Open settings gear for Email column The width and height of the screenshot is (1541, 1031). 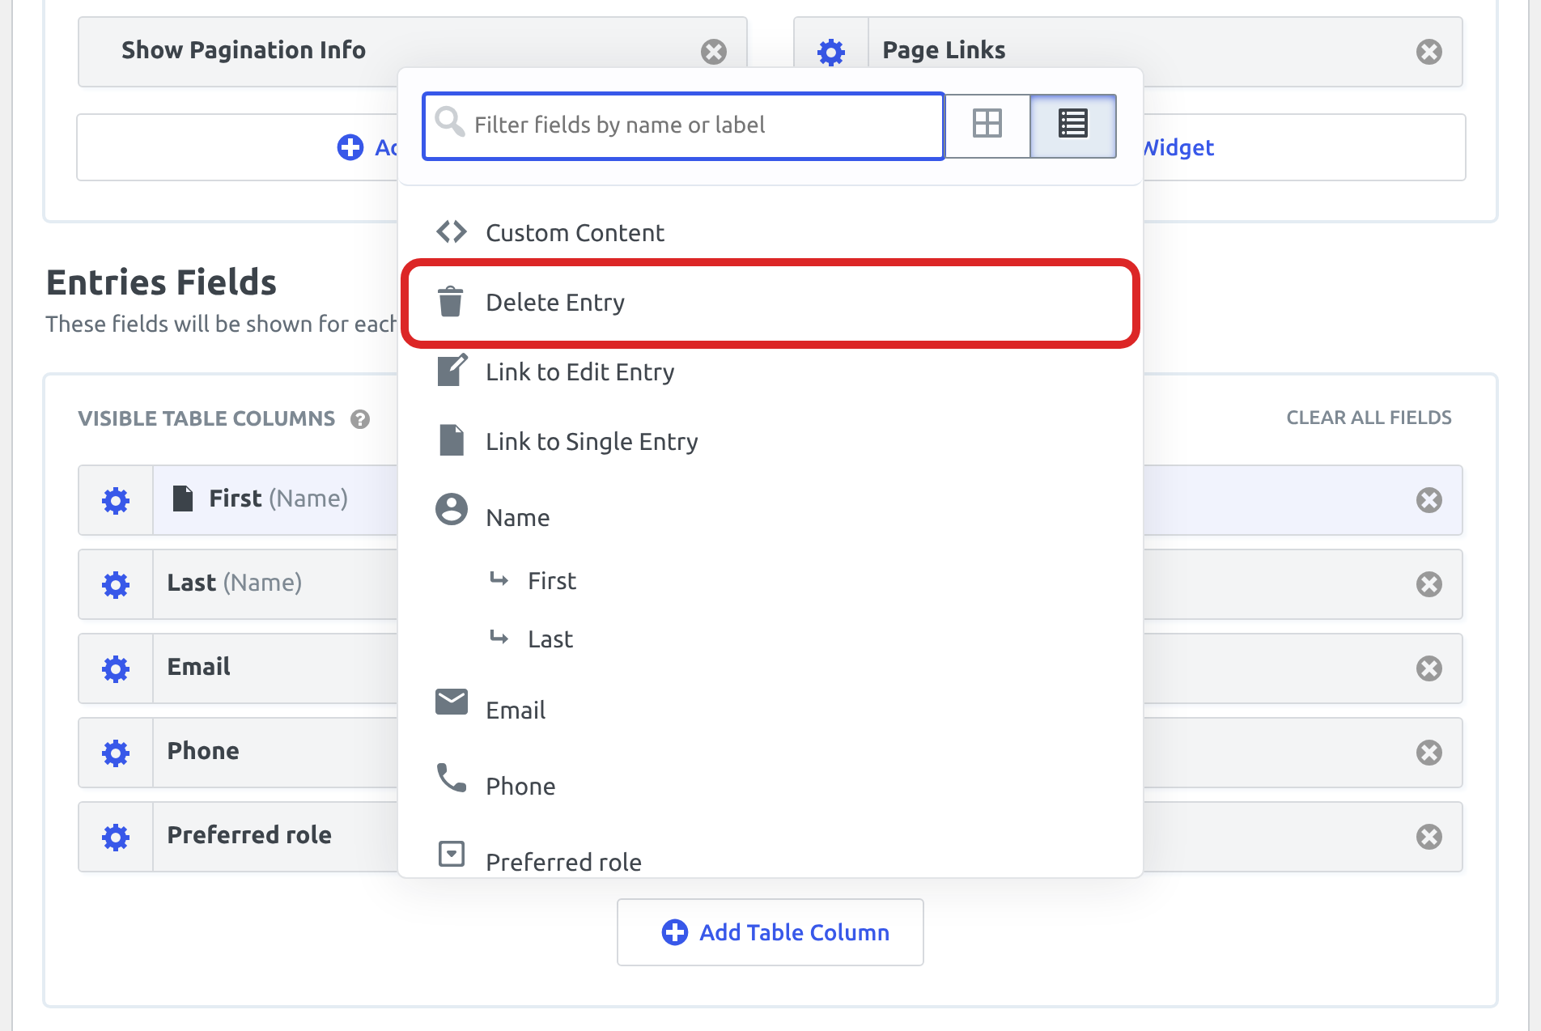click(116, 668)
